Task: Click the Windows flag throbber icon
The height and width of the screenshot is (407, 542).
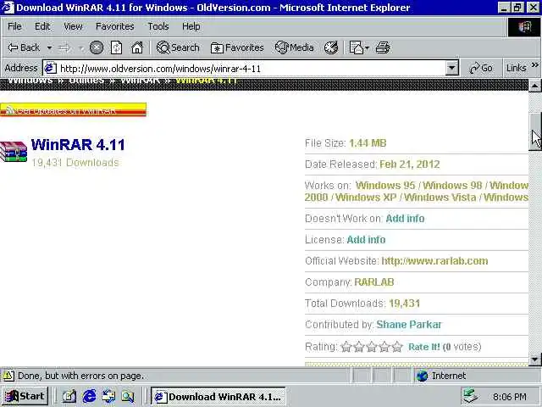Action: 524,26
